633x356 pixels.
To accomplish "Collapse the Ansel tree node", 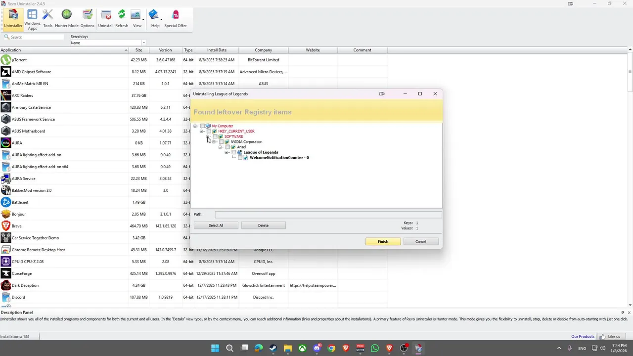I will (220, 147).
